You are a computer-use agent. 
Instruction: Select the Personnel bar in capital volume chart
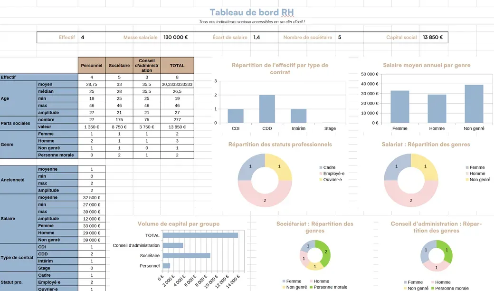click(x=166, y=266)
